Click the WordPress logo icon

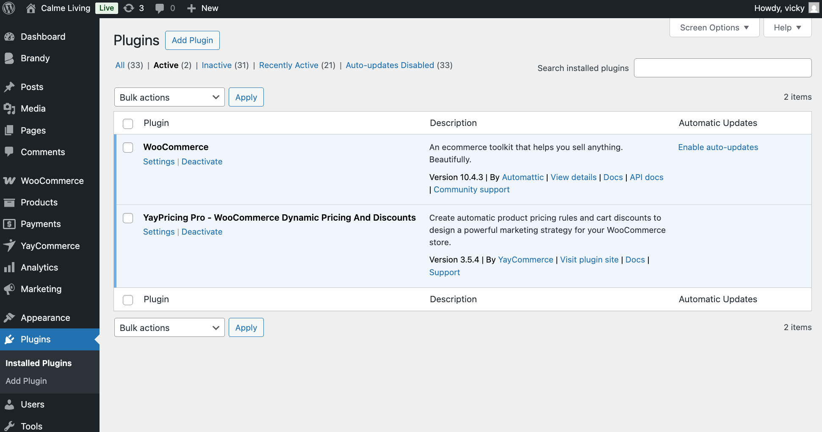9,8
